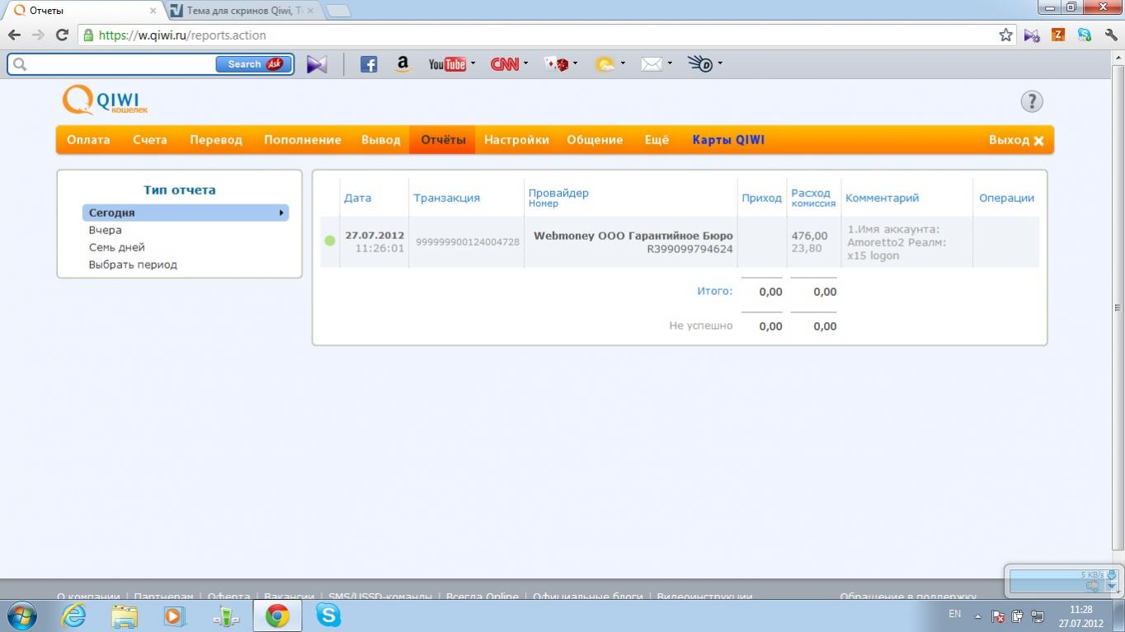Viewport: 1125px width, 632px height.
Task: Expand the CNN toolbar dropdown
Action: [x=525, y=63]
